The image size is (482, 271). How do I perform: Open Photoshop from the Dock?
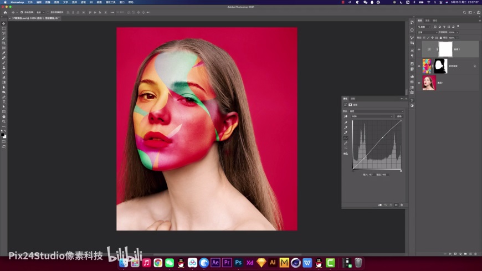[238, 263]
